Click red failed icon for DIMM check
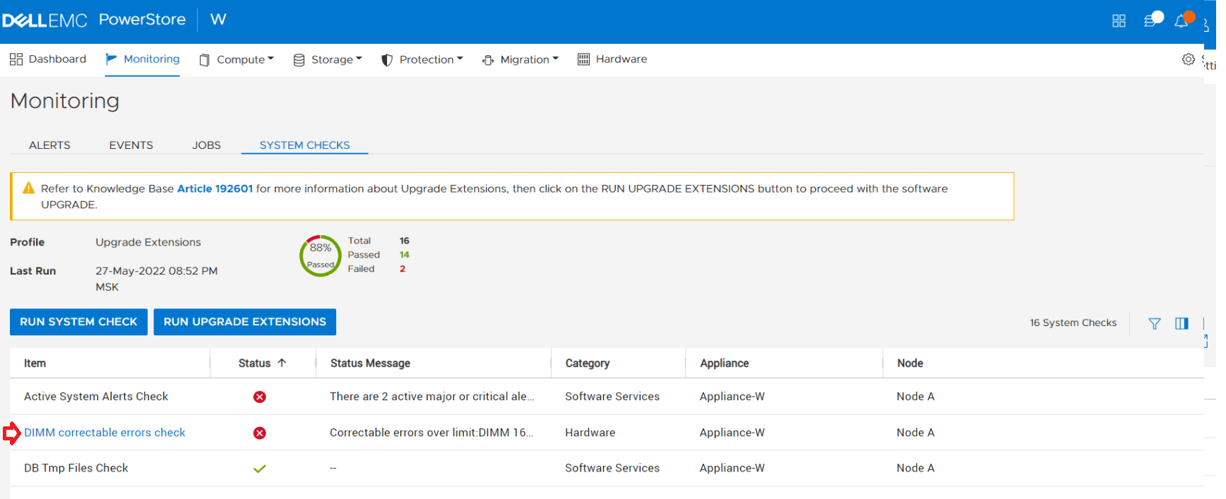The height and width of the screenshot is (499, 1226). 260,433
